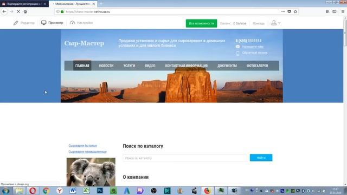Image resolution: width=347 pixels, height=195 pixels.
Task: Click the 'Обратный звонок' phone icon
Action: click(237, 53)
